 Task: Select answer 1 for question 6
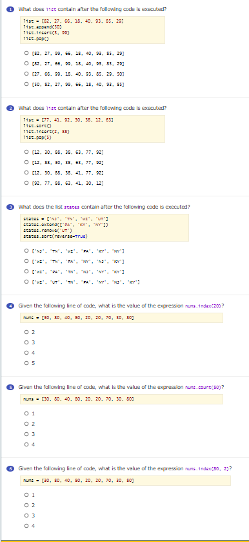click(x=26, y=495)
